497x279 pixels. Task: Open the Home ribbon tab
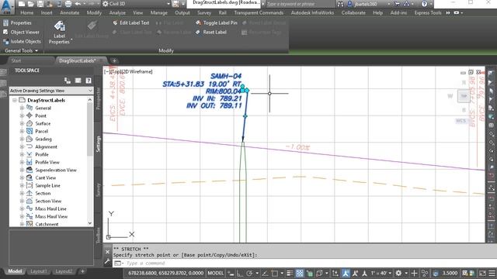27,13
